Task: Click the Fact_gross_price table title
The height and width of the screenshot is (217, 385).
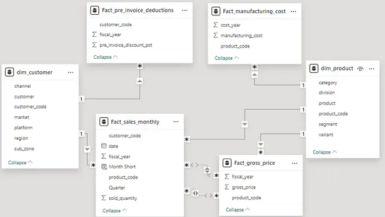Action: click(x=255, y=163)
